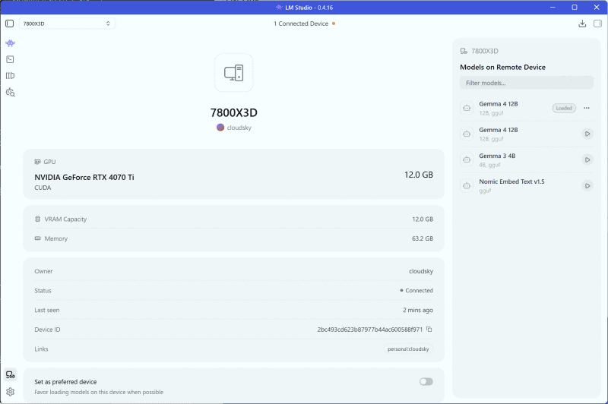Open the remote devices icon in the sidebar

[10, 374]
